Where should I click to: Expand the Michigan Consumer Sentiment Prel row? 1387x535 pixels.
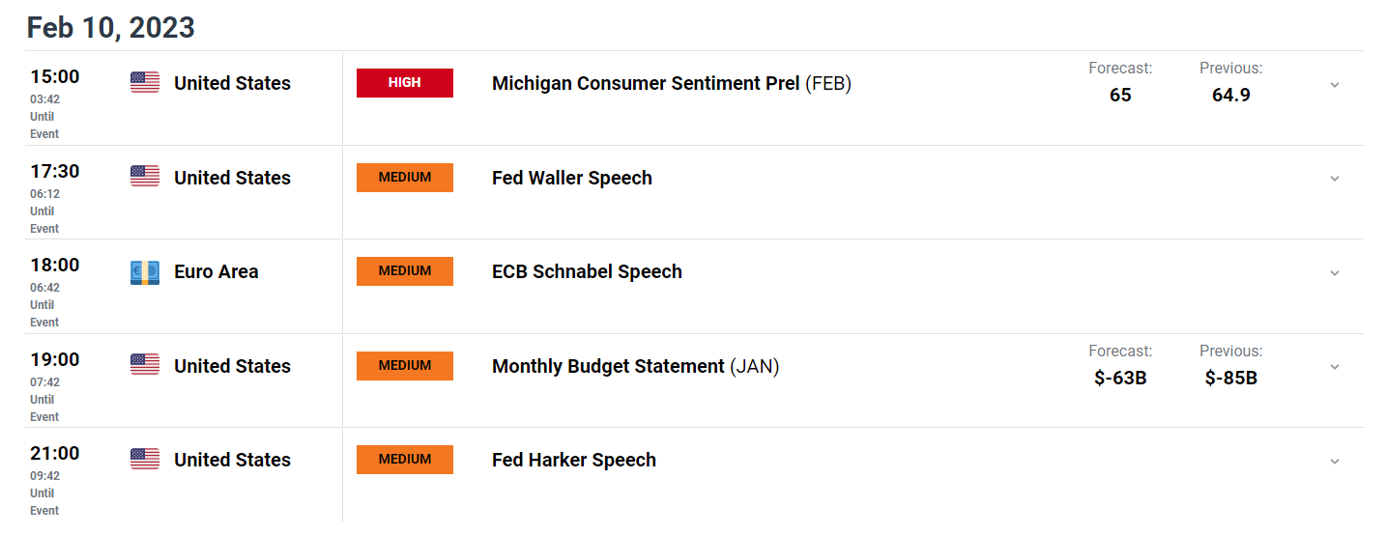1335,85
